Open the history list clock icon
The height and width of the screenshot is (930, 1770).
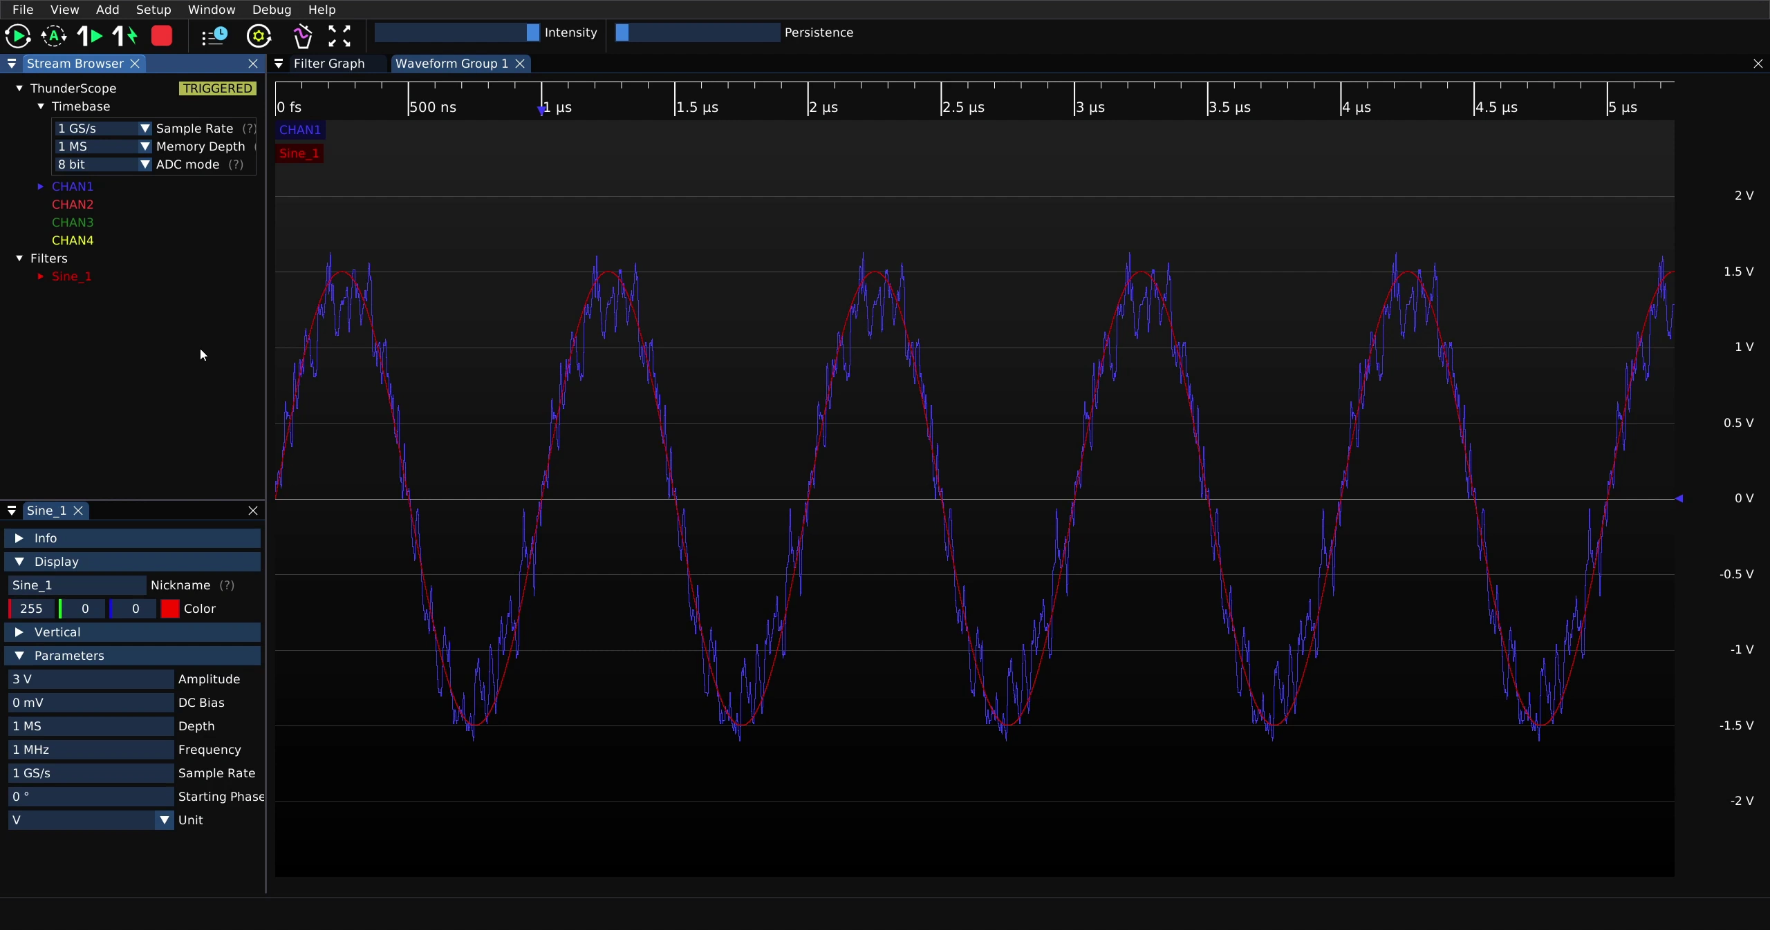click(214, 36)
